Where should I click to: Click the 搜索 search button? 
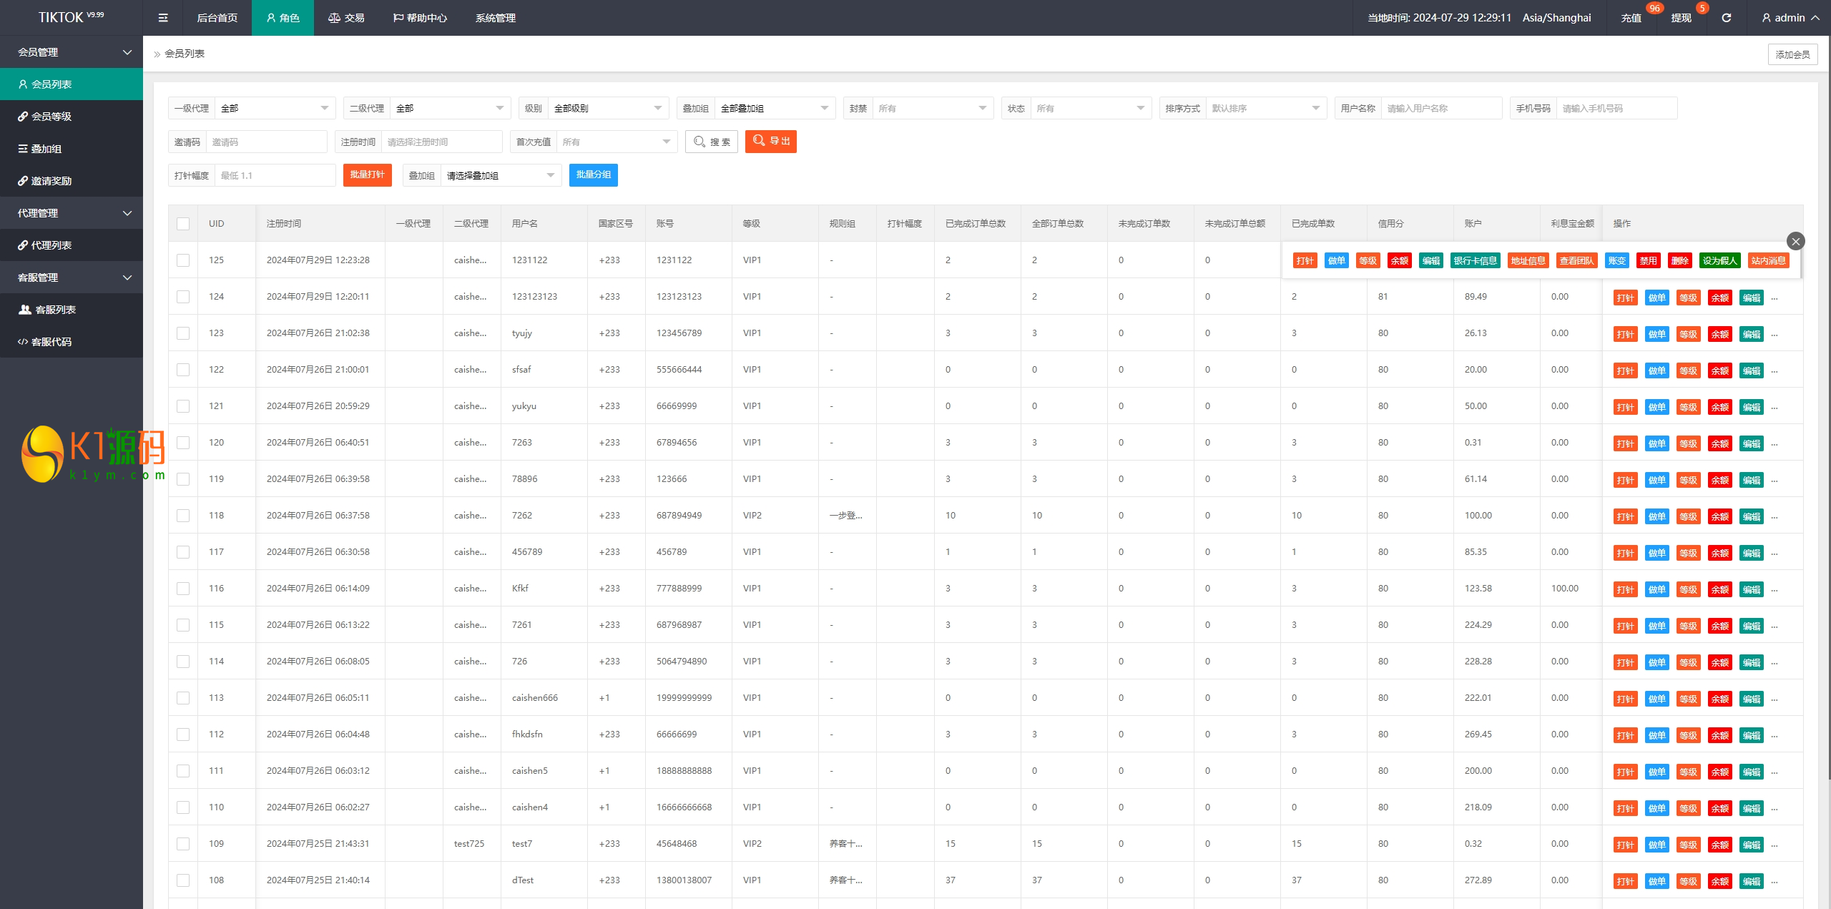point(712,142)
